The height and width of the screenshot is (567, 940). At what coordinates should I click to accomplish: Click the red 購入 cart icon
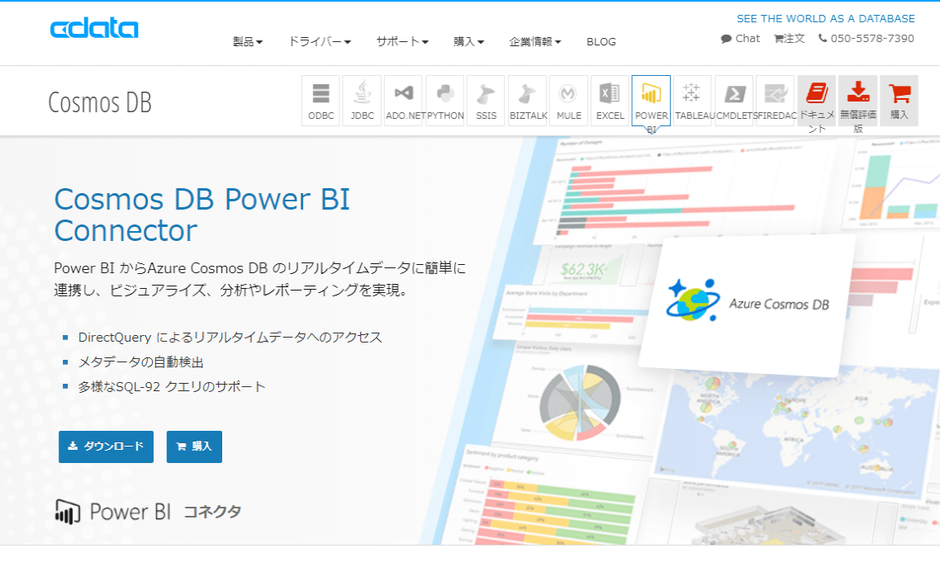[x=900, y=101]
